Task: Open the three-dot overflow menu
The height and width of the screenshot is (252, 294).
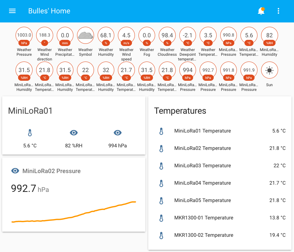Action: click(278, 11)
